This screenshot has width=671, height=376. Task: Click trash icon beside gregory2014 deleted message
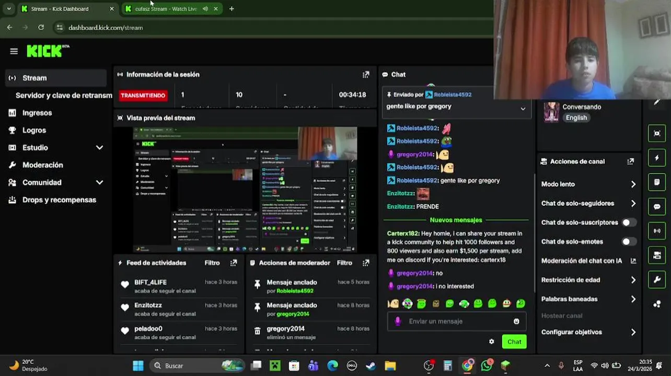[257, 331]
